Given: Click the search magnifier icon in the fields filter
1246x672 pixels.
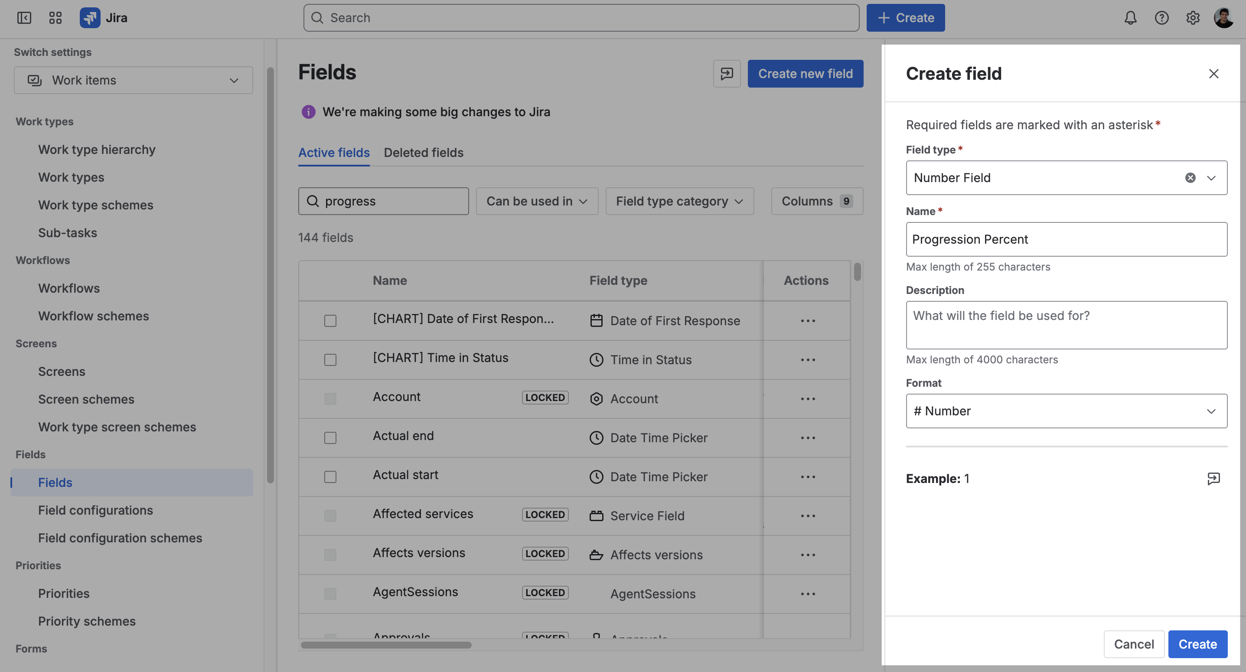Looking at the screenshot, I should pyautogui.click(x=313, y=201).
